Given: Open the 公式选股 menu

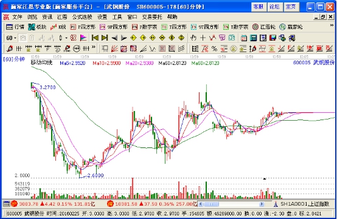Looking at the screenshot, I should pyautogui.click(x=82, y=17).
